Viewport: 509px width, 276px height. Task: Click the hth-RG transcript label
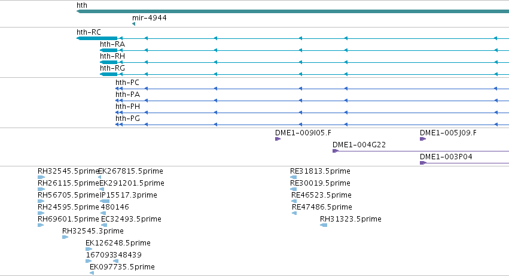click(x=112, y=68)
